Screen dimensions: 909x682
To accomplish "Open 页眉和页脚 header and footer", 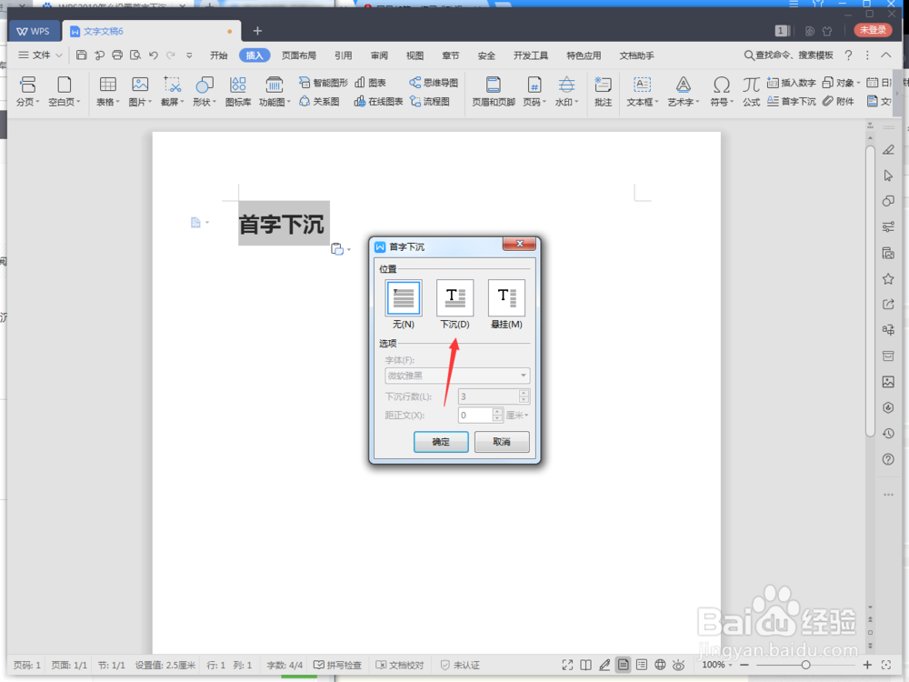I will 494,92.
